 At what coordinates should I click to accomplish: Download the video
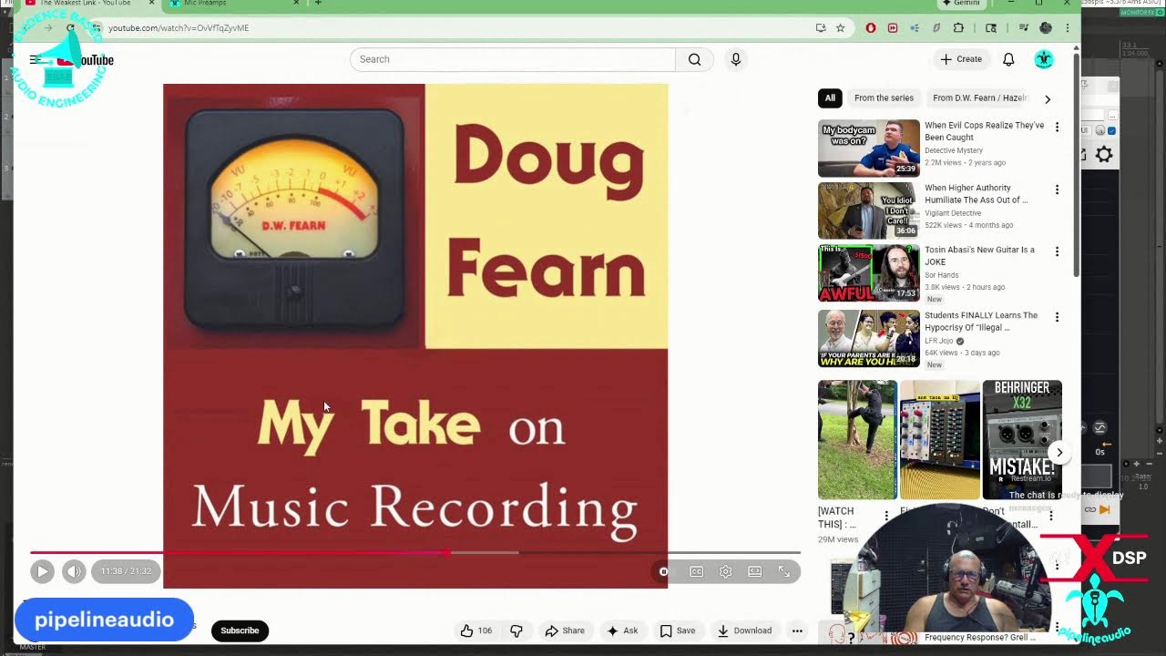(x=745, y=630)
